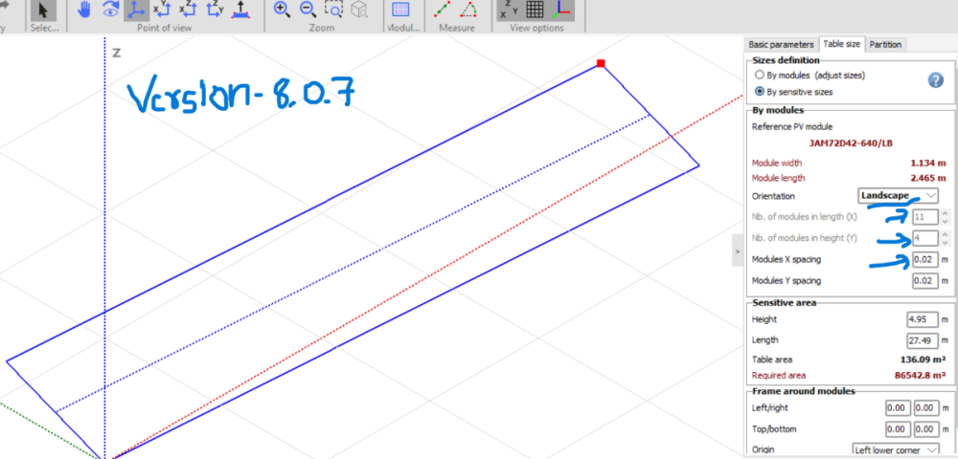The image size is (958, 459).
Task: Select the angle measure tool
Action: pyautogui.click(x=469, y=10)
